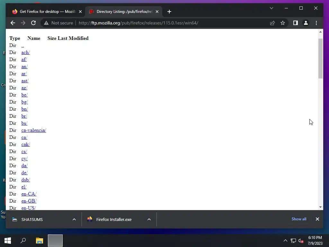
Task: Open the el/ directory
Action: click(24, 187)
